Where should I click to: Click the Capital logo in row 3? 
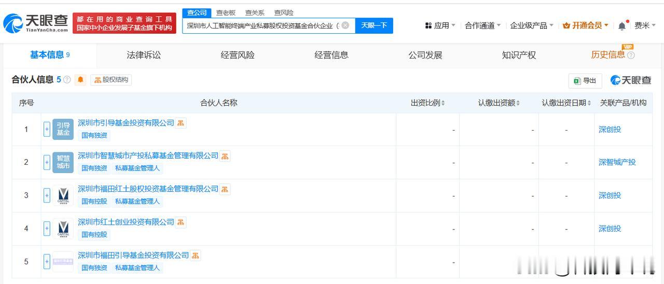(63, 195)
